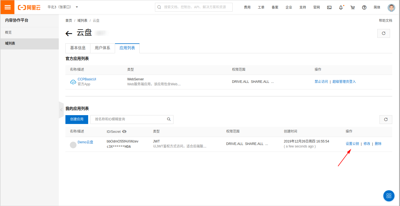The image size is (400, 206).
Task: Open the 备案 top menu
Action: click(x=275, y=7)
